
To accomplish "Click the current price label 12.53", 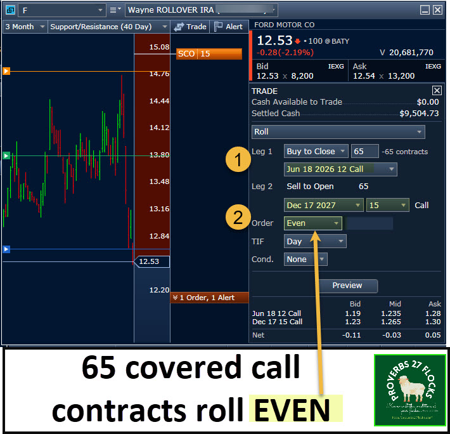I will (152, 261).
